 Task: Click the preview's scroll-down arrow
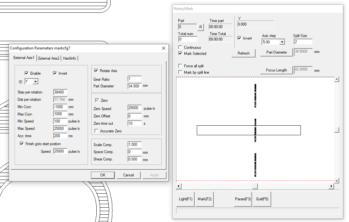click(336, 181)
